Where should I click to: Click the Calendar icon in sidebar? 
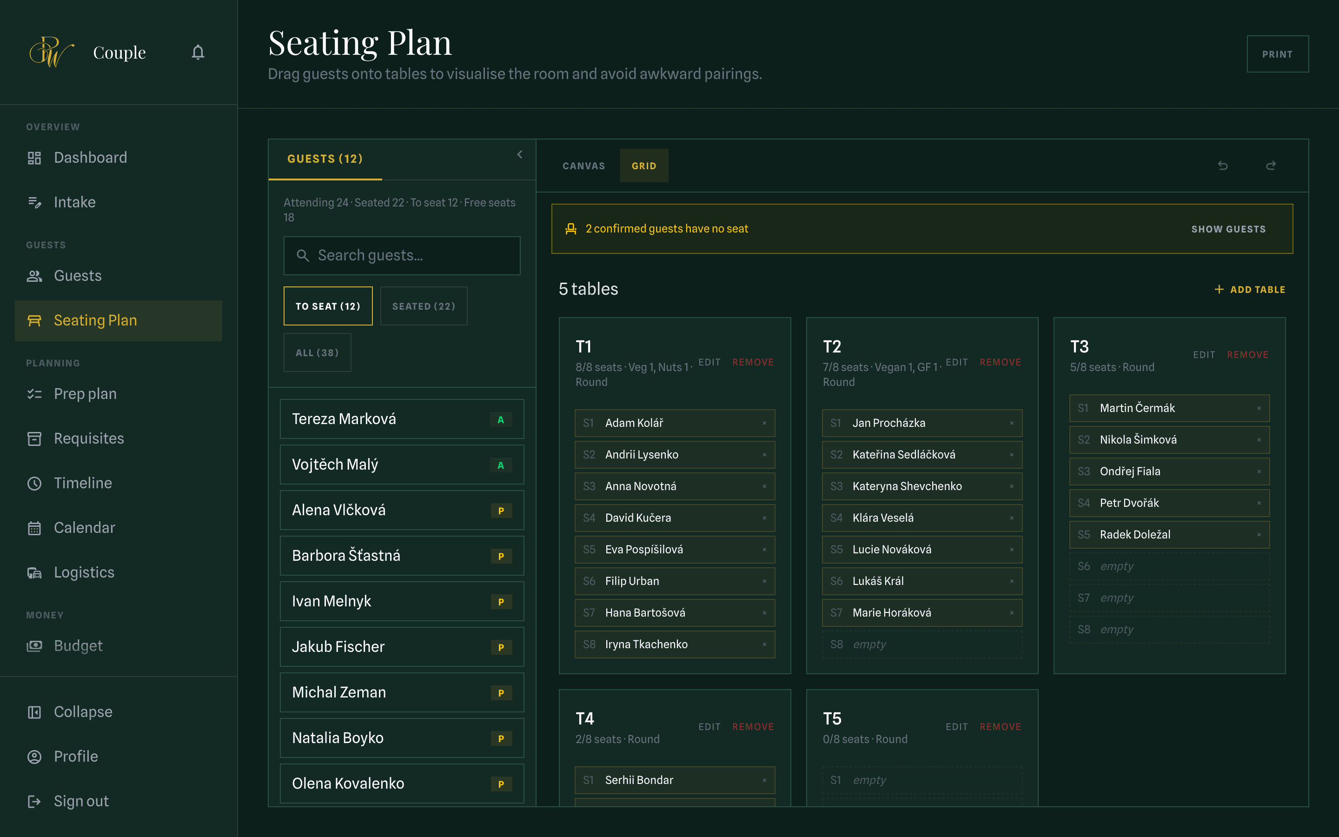(34, 528)
